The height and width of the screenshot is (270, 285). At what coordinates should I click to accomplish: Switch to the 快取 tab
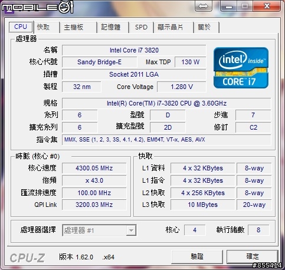(x=47, y=27)
